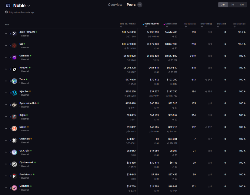
Task: Click the dYdX Protocol chain logo
Action: pyautogui.click(x=14, y=34)
